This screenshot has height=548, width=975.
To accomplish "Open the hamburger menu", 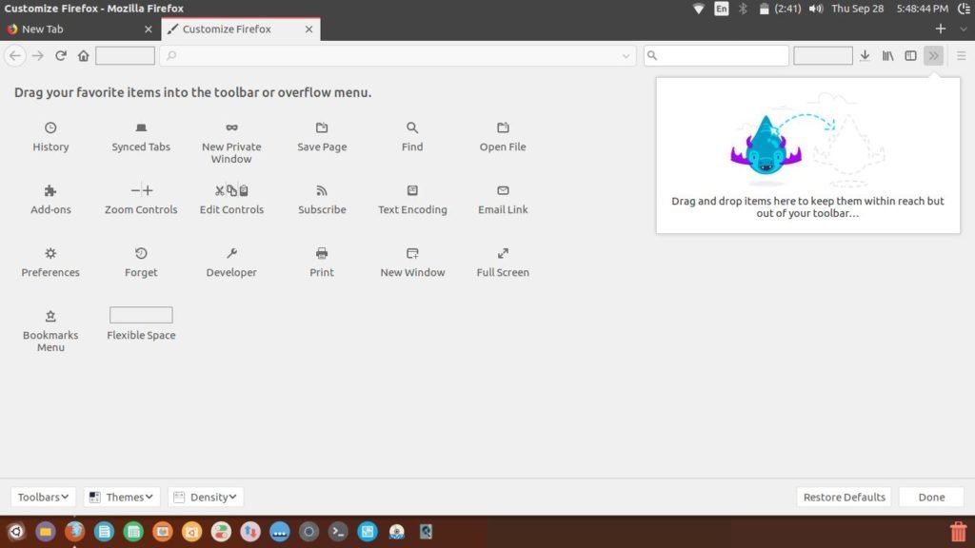I will (x=962, y=55).
